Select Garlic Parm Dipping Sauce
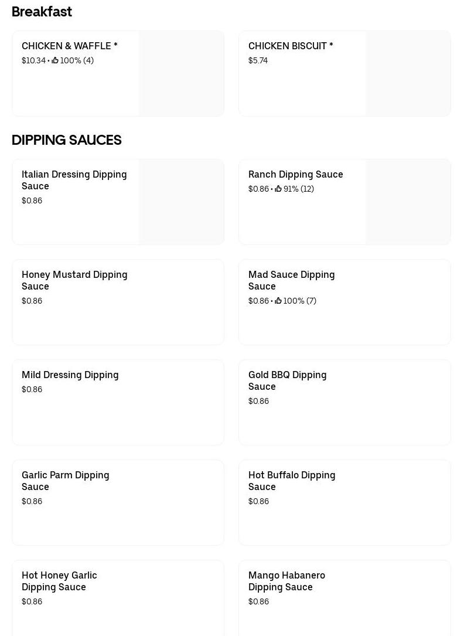 tap(65, 481)
